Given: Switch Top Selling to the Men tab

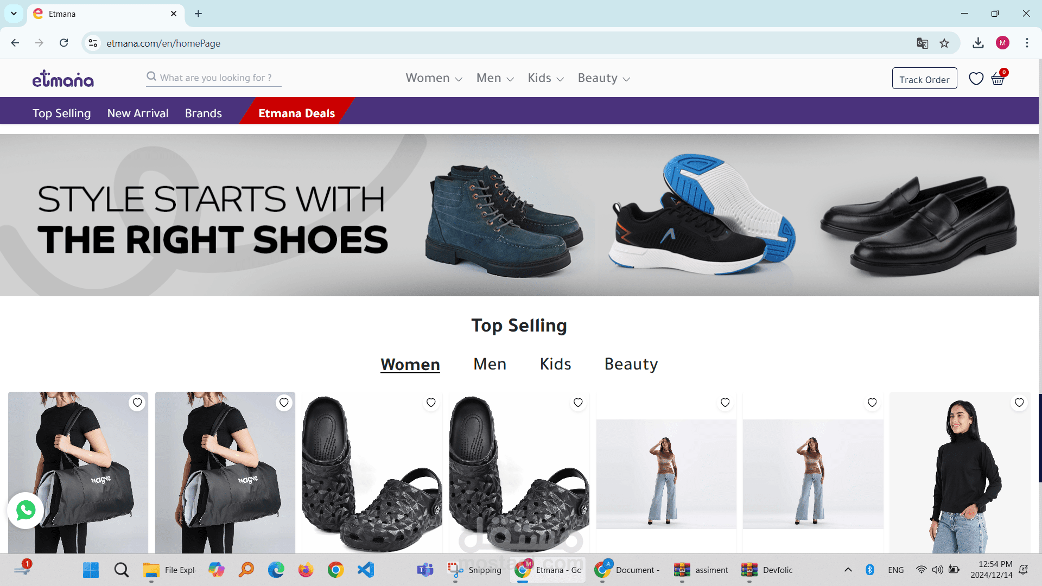Looking at the screenshot, I should point(490,364).
